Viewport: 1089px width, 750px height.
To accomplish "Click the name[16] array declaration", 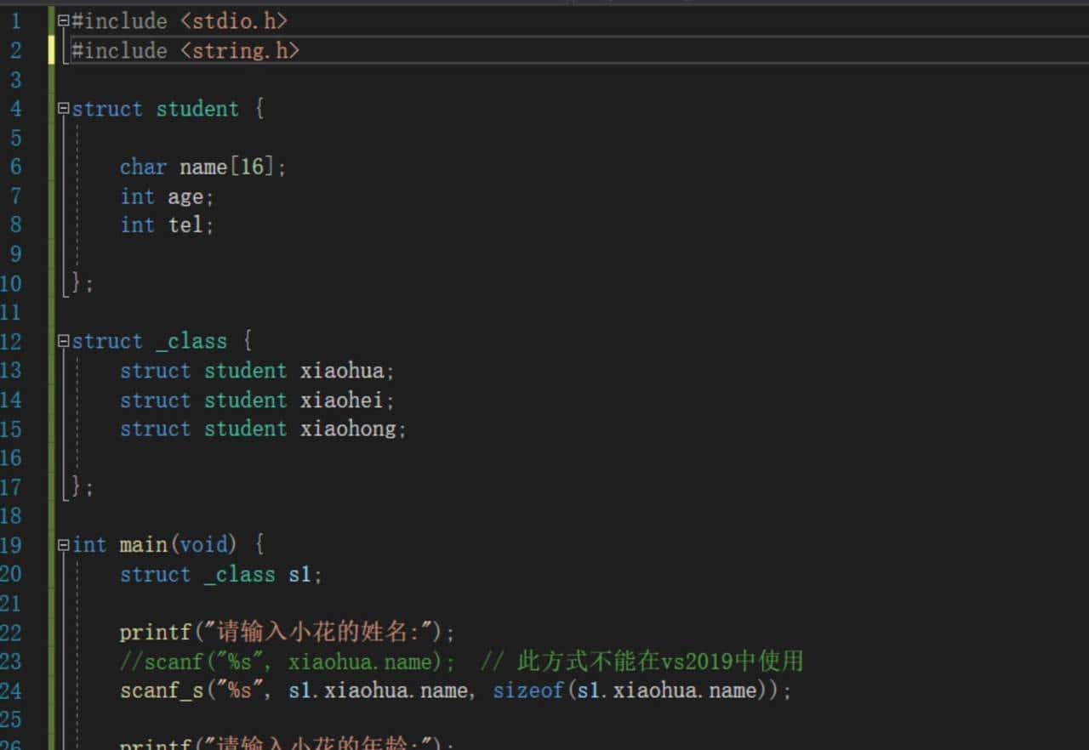I will (226, 167).
